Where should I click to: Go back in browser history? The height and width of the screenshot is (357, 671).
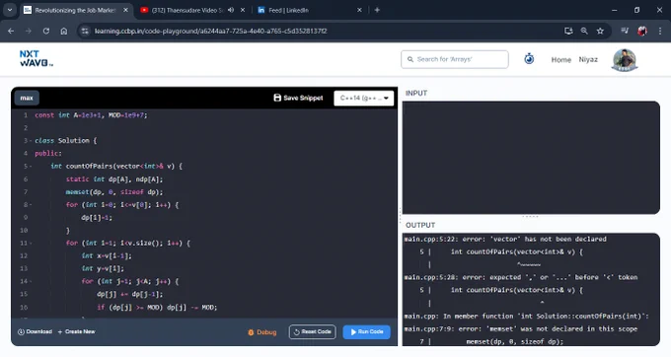point(11,31)
